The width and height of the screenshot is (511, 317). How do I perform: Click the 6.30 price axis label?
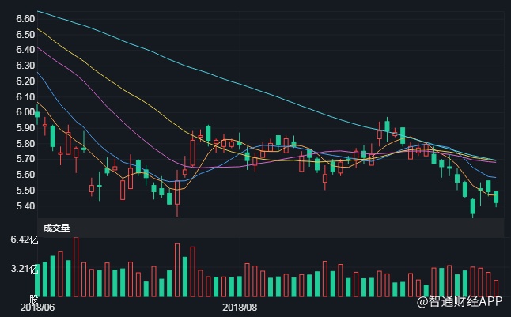tap(25, 65)
